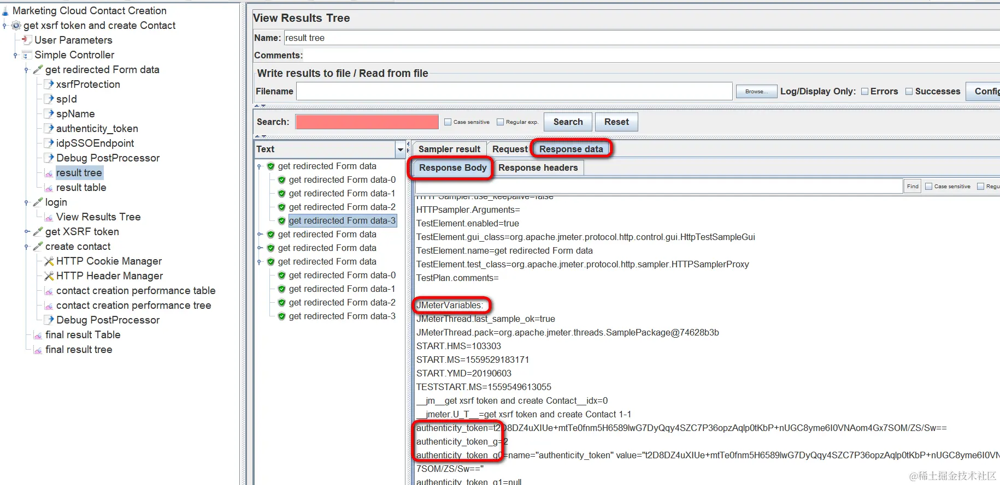
Task: Collapse the create contact node
Action: tap(26, 247)
